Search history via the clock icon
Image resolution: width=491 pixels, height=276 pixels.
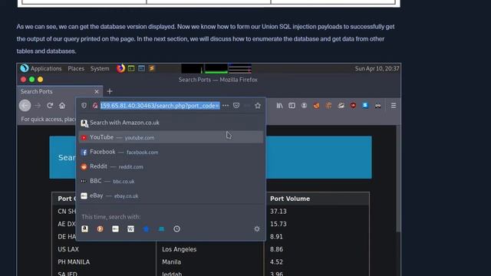pos(176,228)
